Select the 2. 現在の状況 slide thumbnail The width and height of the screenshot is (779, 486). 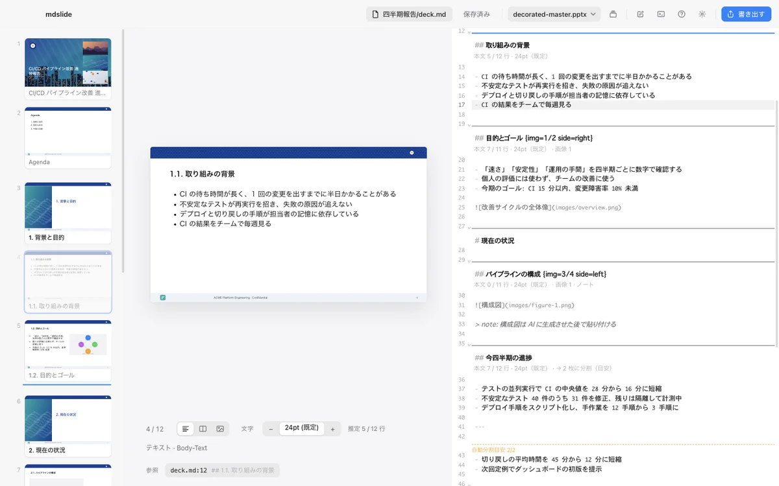[x=68, y=426]
